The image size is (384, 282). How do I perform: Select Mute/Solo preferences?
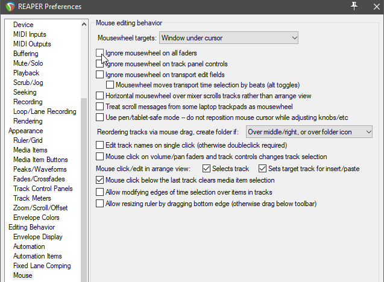coord(28,63)
